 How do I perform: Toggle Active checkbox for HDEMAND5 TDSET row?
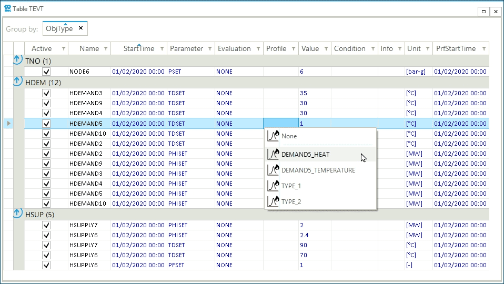46,124
